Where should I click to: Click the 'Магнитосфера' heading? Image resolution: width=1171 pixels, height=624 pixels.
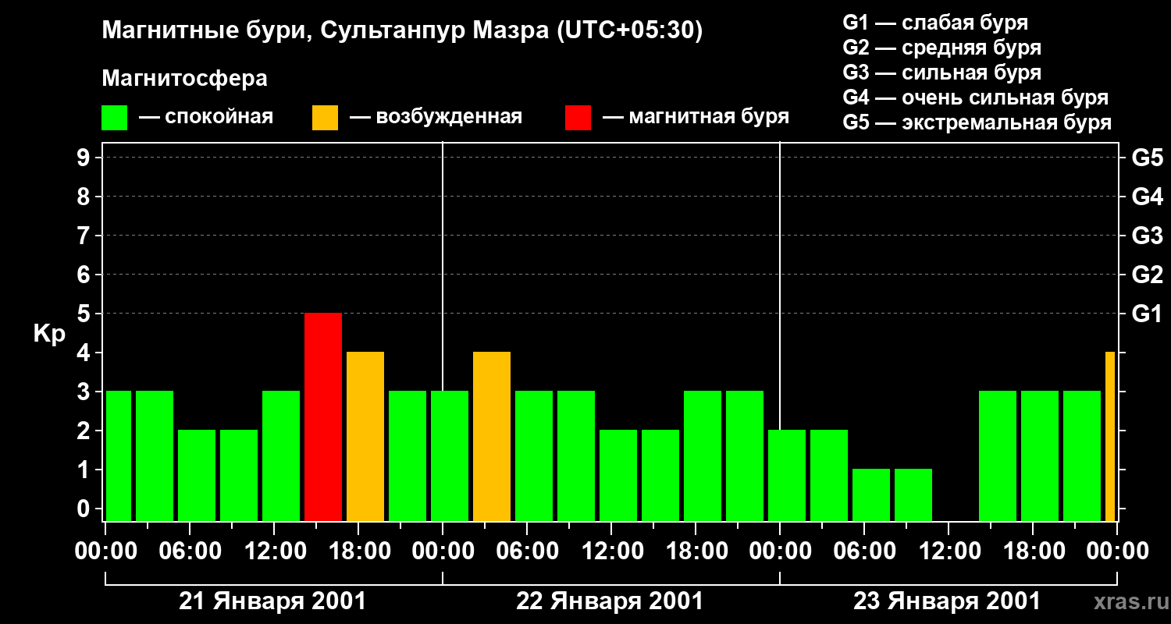[x=184, y=79]
